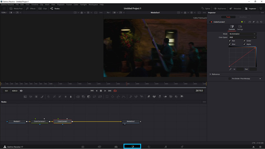The width and height of the screenshot is (265, 149).
Task: Add an Ellipse mask tool from toolbar
Action: pos(113,97)
